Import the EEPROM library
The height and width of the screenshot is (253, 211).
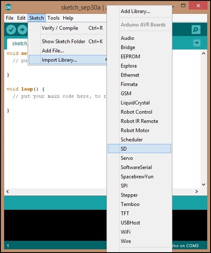139,57
